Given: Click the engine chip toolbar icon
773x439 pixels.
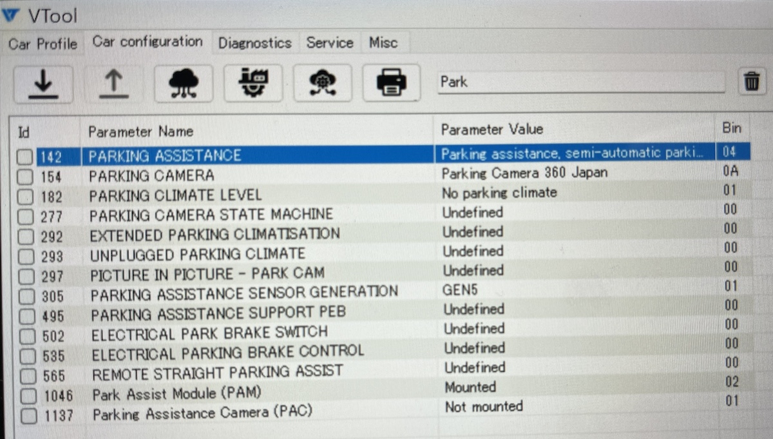Looking at the screenshot, I should click(x=253, y=84).
